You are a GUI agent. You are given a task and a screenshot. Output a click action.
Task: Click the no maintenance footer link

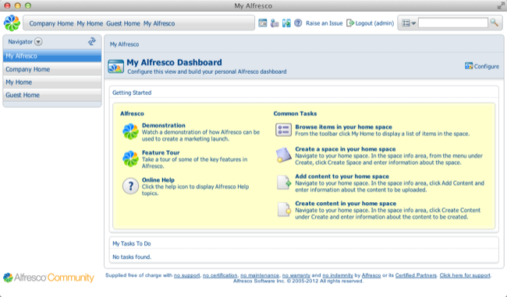(x=260, y=275)
